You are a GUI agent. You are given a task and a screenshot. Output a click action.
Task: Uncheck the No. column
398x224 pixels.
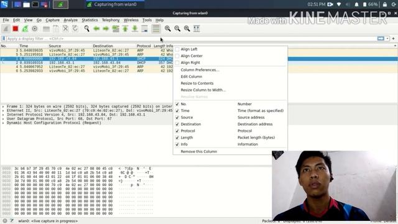[177, 104]
